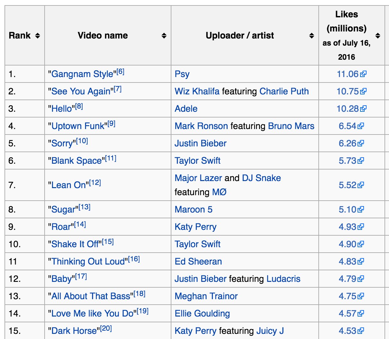Open external link for 5.73 likes
Viewport: 389px width, 339px height.
tap(351, 161)
